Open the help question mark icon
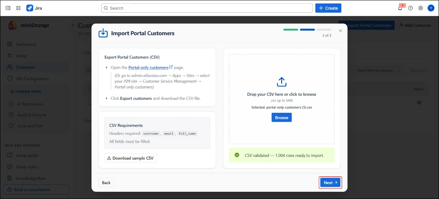439x199 pixels. pyautogui.click(x=410, y=8)
